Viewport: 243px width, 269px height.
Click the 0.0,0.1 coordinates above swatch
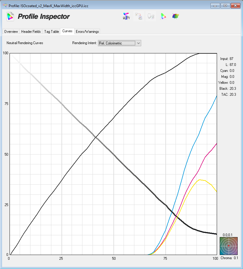click(227, 235)
